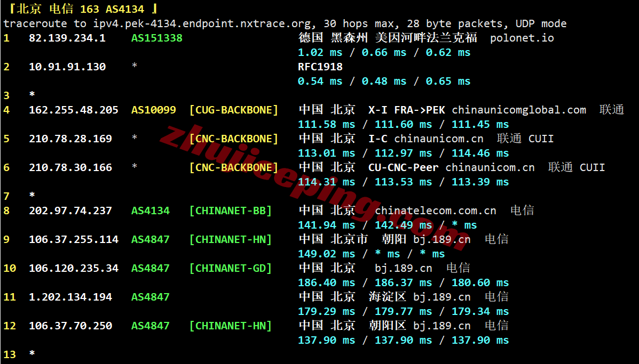Select polonet.io in hop 1

click(522, 38)
